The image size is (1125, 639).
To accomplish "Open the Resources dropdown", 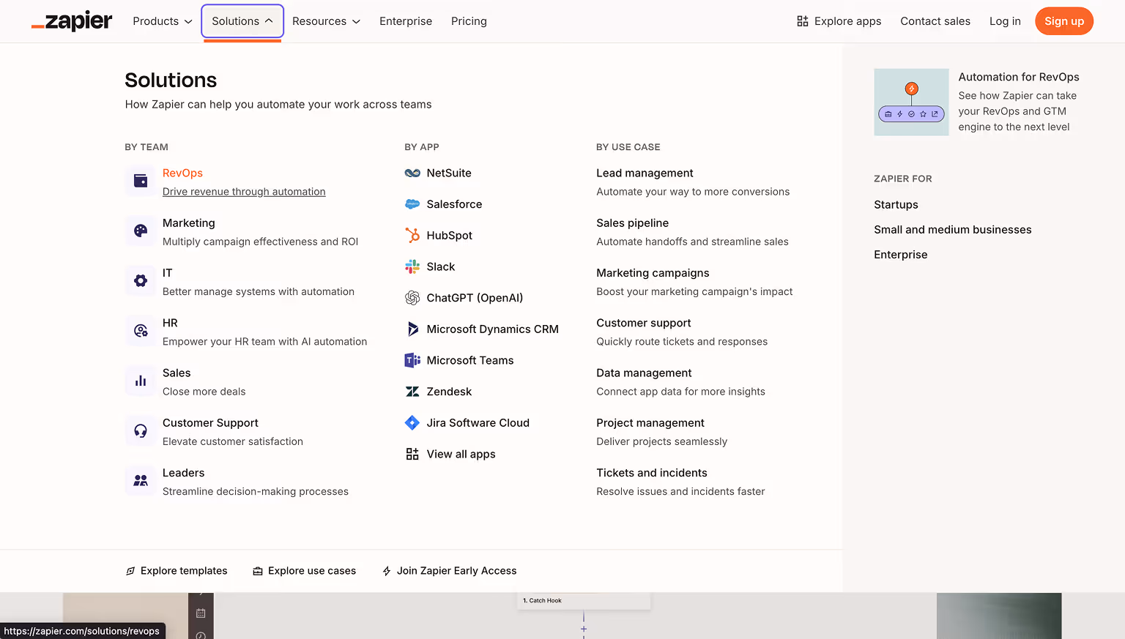I will click(x=325, y=21).
